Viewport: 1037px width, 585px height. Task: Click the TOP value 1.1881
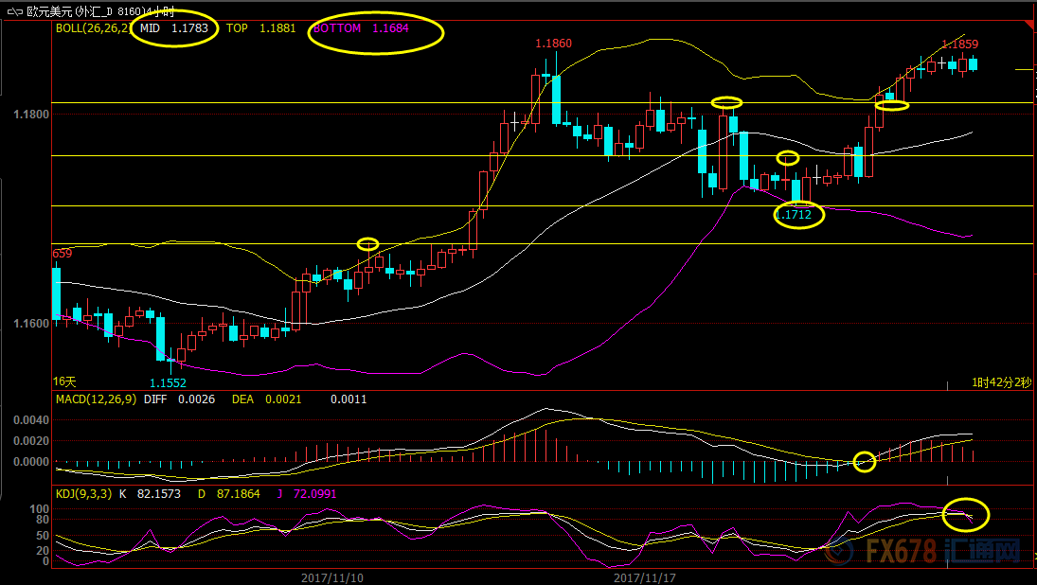[x=277, y=28]
